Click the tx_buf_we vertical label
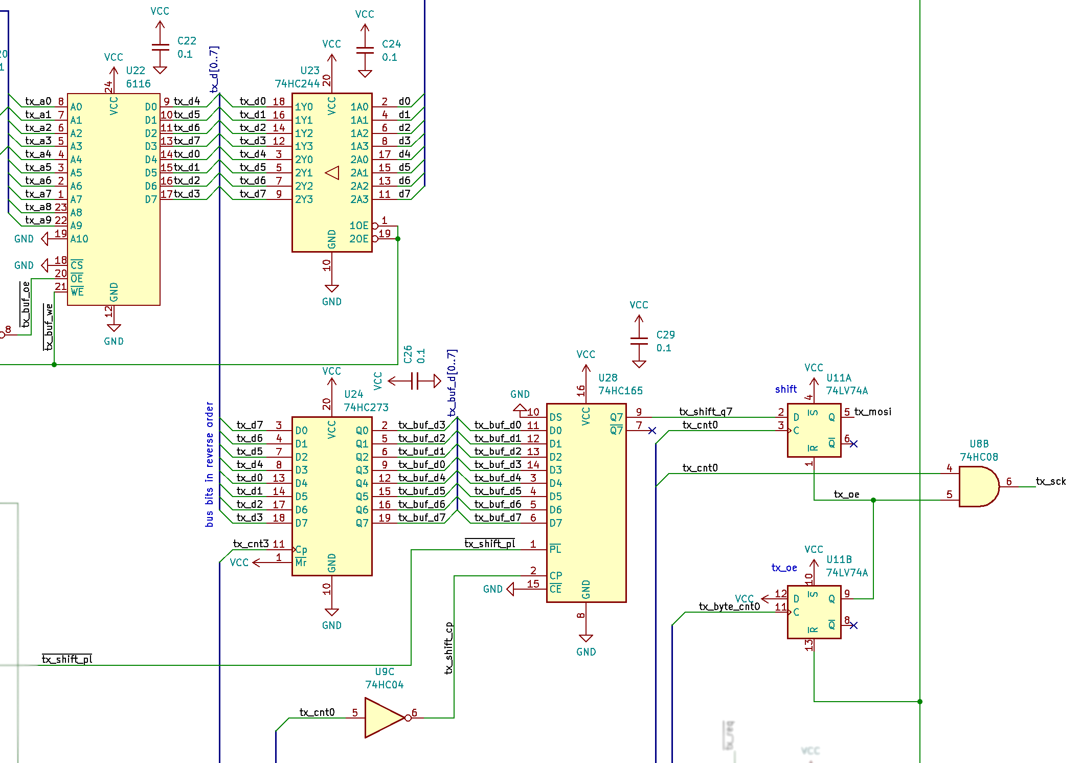The width and height of the screenshot is (1081, 763). 49,327
